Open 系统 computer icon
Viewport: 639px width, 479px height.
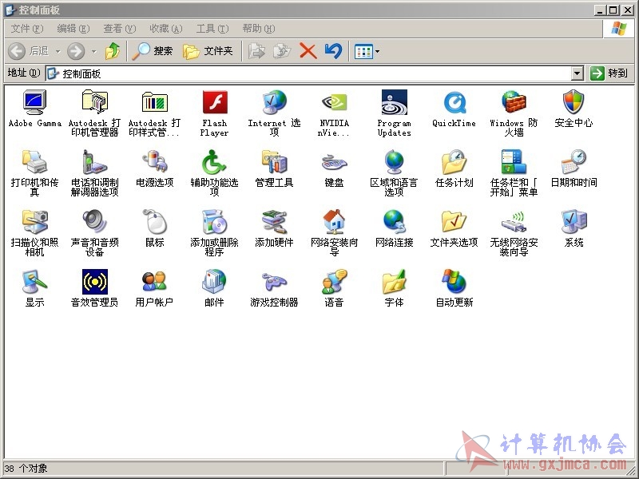click(x=574, y=222)
